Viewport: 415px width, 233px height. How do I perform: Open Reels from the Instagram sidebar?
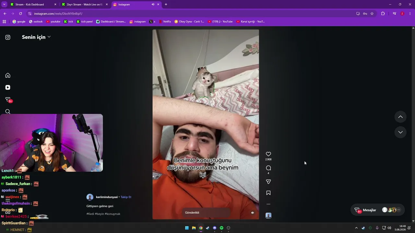pos(8,87)
